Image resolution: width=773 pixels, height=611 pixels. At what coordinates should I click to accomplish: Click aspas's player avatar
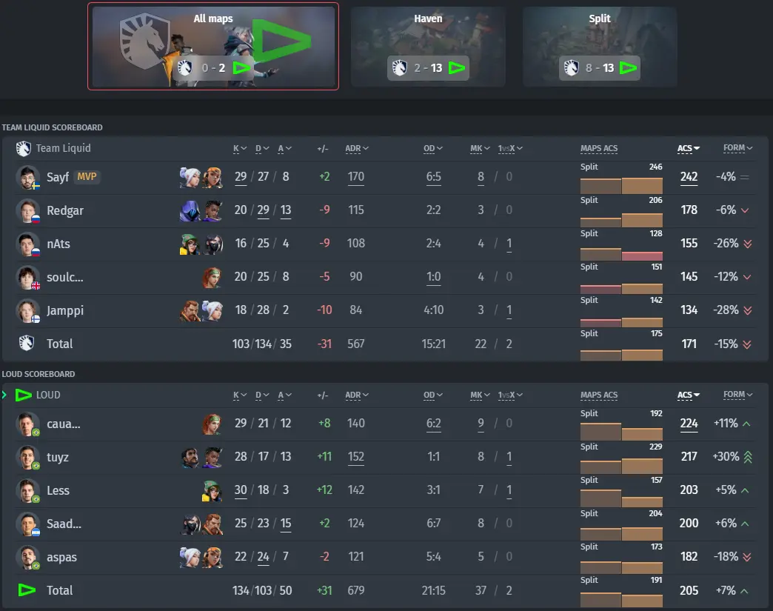(27, 557)
